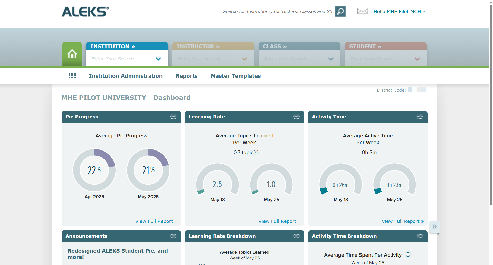Click the green home icon
This screenshot has height=265, width=493.
click(72, 54)
